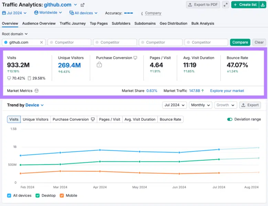Click the Mar 2024 point on the orange Mobile line
Viewport: 268px width, 206px height.
60,171
